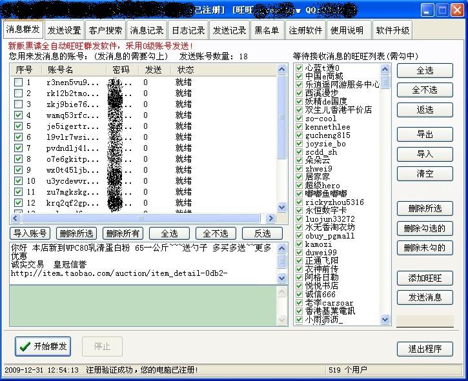Click the 反选 button
The height and width of the screenshot is (381, 468).
(262, 233)
